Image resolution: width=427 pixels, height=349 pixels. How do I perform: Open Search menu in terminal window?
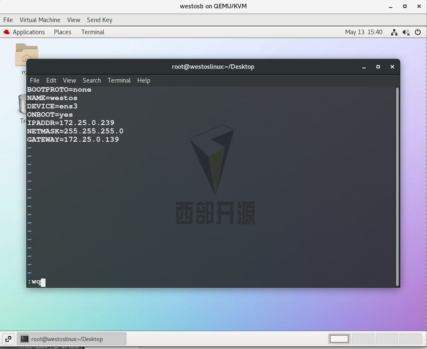[x=92, y=80]
